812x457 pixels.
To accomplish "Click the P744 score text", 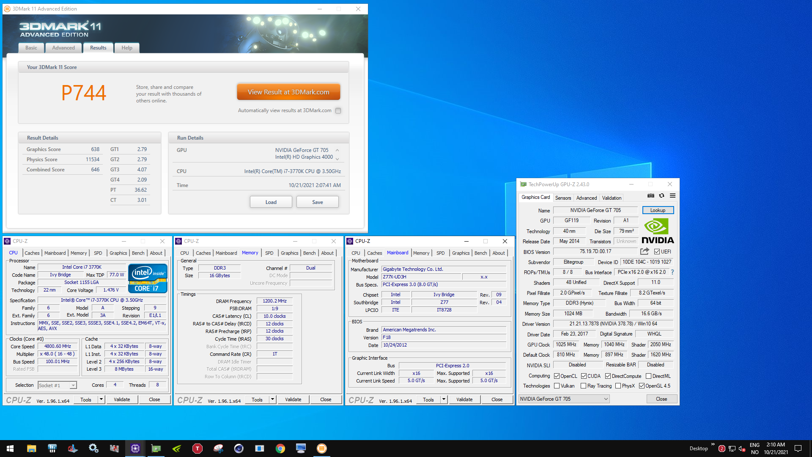I will 84,93.
